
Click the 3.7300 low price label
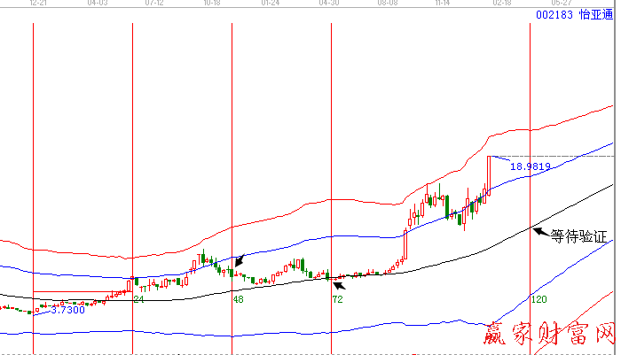pyautogui.click(x=67, y=310)
